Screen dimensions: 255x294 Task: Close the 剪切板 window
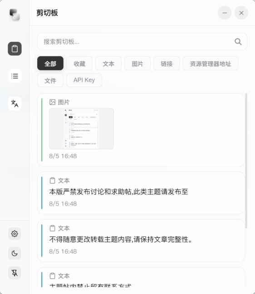(241, 13)
